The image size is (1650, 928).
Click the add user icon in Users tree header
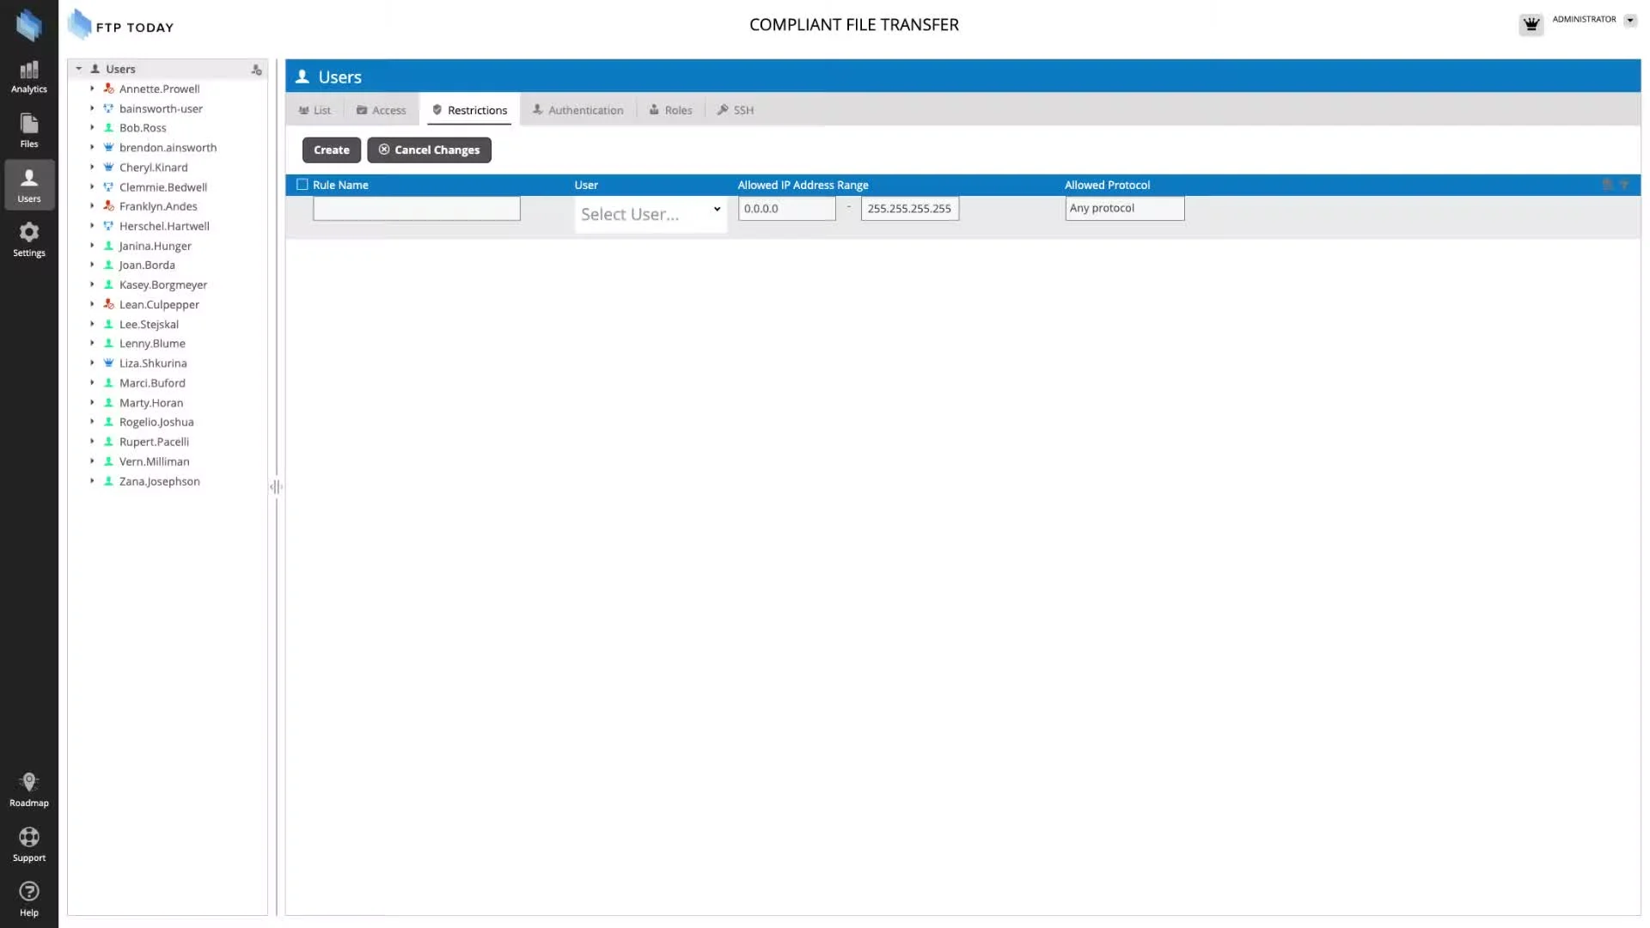click(256, 70)
